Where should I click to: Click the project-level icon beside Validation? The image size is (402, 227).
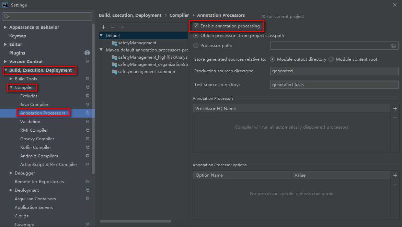point(88,122)
